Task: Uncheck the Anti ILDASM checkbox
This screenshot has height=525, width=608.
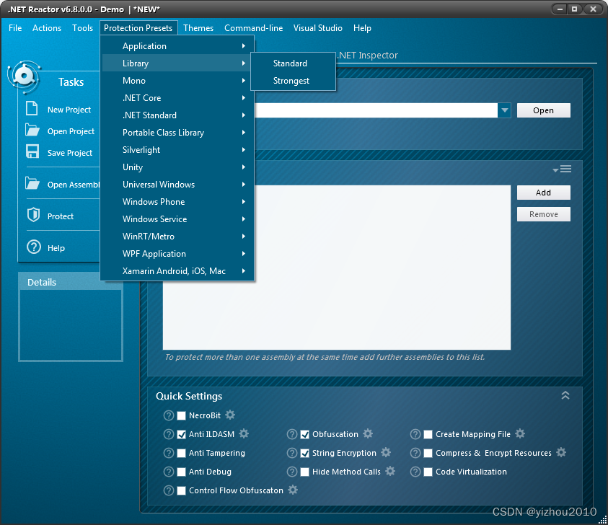Action: pos(182,434)
